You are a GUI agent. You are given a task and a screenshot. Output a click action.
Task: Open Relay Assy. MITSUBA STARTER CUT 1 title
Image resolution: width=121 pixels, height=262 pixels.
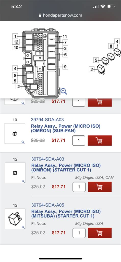pyautogui.click(x=66, y=214)
